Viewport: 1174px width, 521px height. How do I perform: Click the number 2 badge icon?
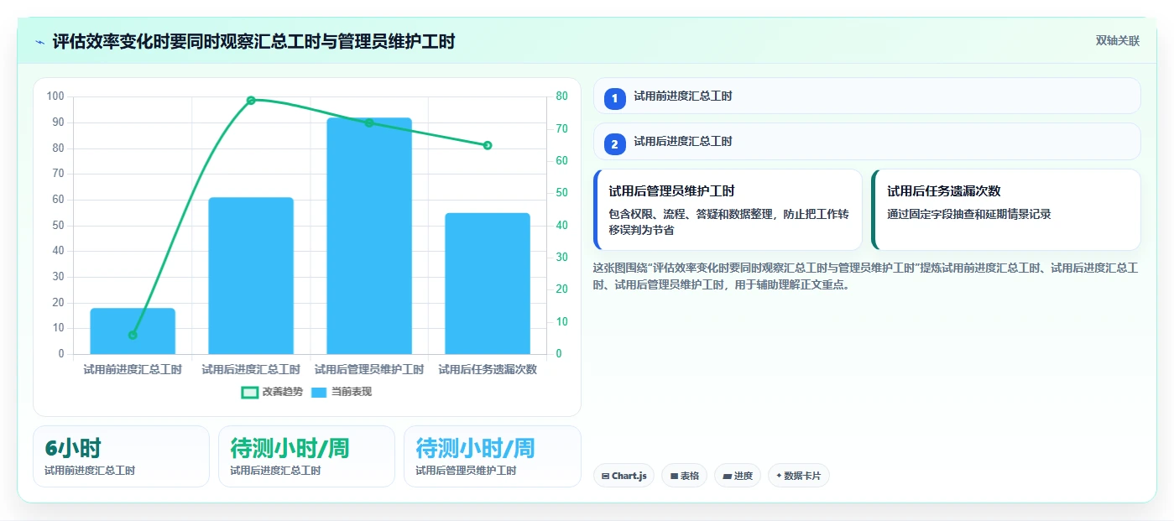point(614,143)
